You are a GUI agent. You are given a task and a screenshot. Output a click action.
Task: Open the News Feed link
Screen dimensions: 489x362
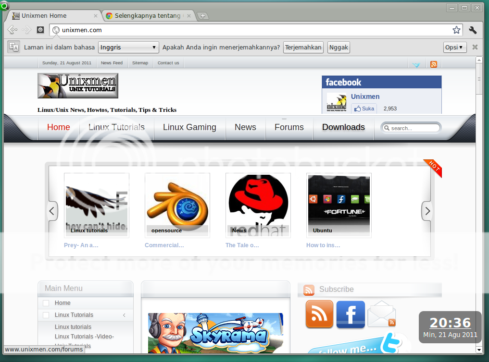(x=112, y=63)
